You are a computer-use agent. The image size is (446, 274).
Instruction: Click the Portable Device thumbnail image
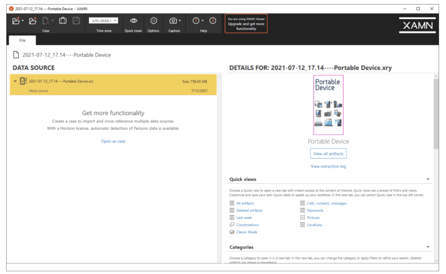coord(328,105)
